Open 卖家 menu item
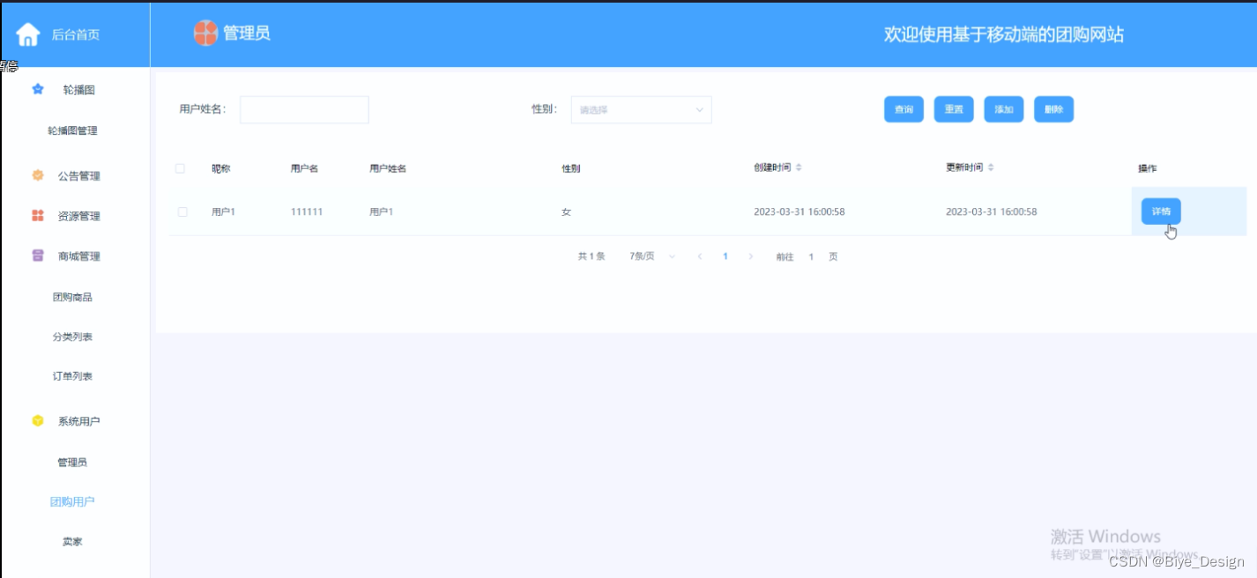This screenshot has width=1257, height=578. (72, 541)
